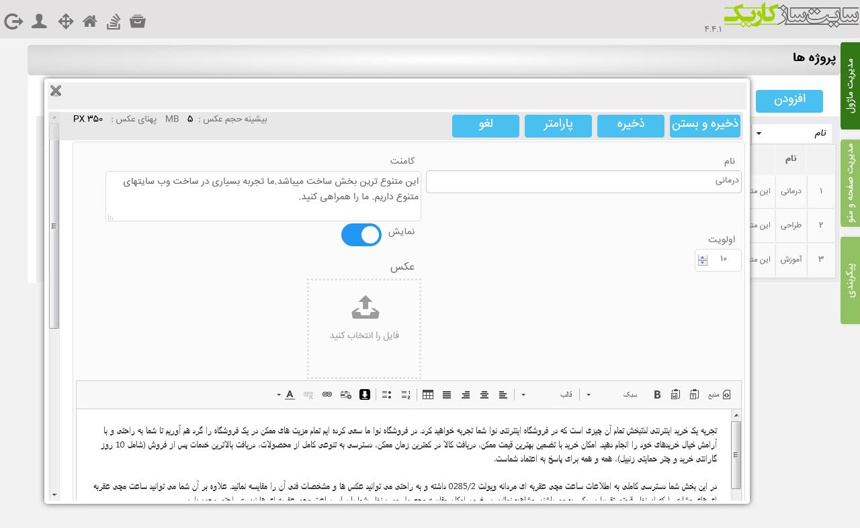The height and width of the screenshot is (528, 860).
Task: Click the پارامتر button
Action: (x=558, y=125)
